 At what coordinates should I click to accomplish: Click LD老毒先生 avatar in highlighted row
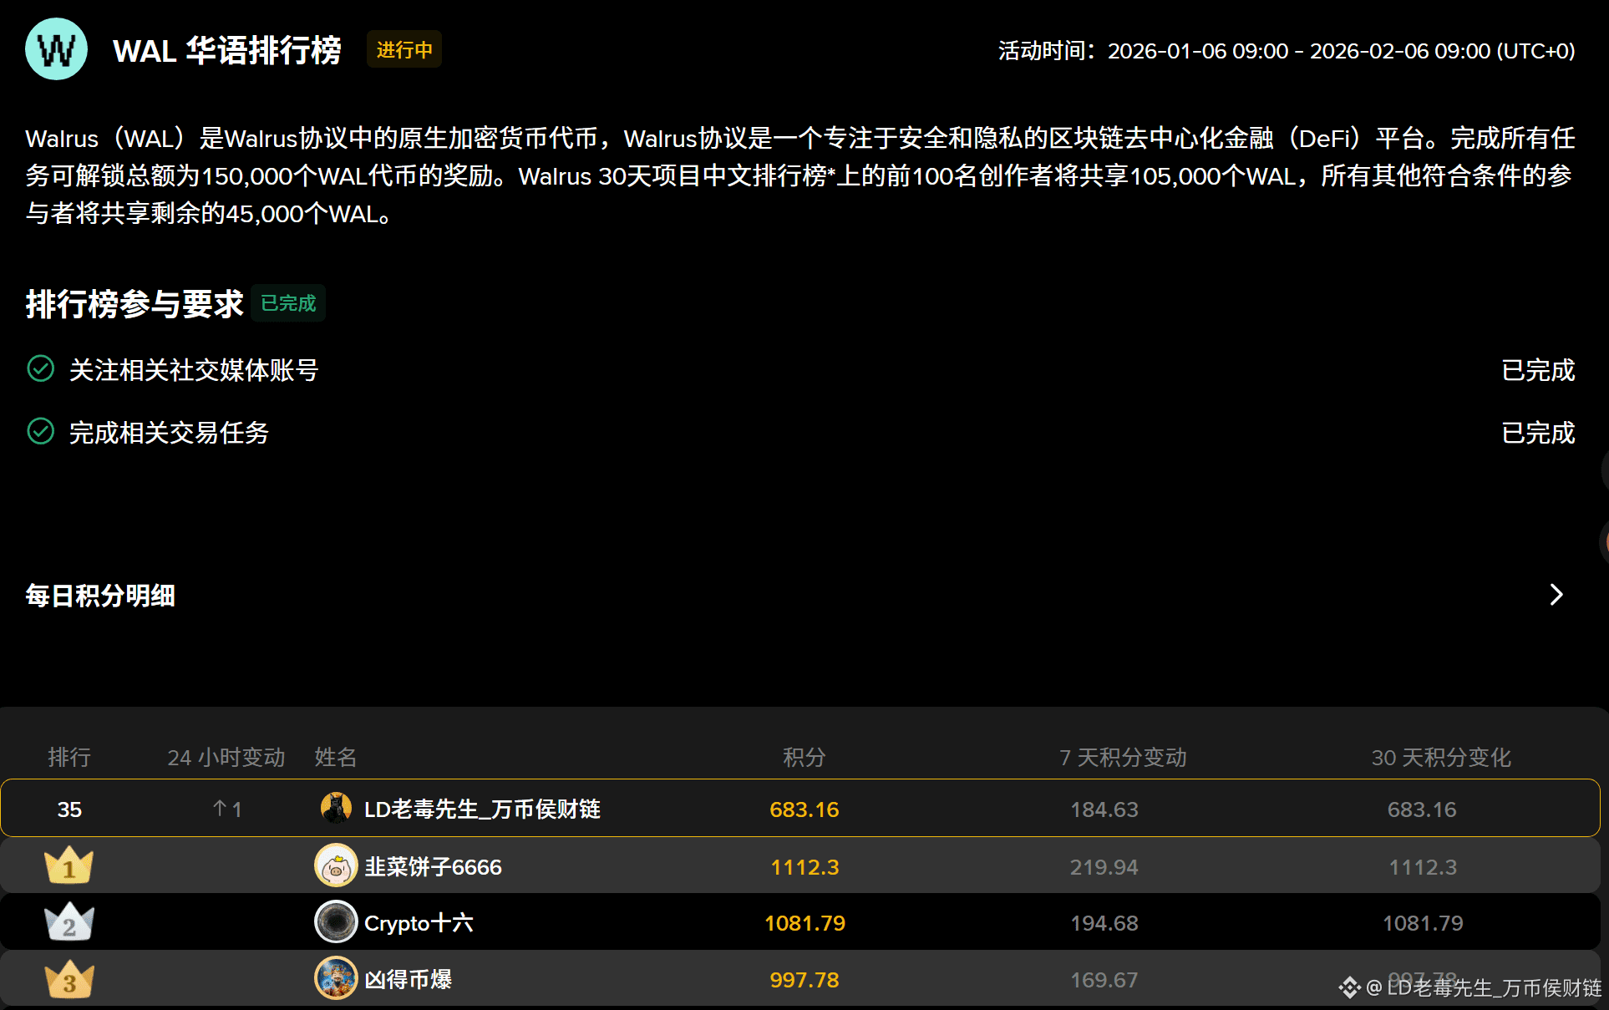[x=336, y=808]
